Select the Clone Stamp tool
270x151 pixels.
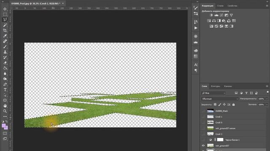tap(5, 52)
